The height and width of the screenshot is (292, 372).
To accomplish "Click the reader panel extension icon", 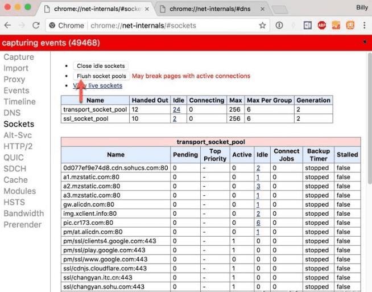I will pos(308,25).
